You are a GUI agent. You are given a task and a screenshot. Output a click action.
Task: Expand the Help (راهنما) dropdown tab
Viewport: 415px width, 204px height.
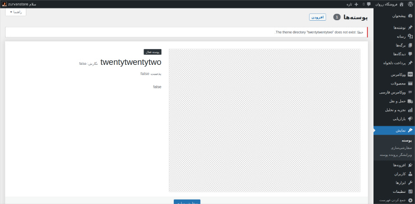click(16, 12)
